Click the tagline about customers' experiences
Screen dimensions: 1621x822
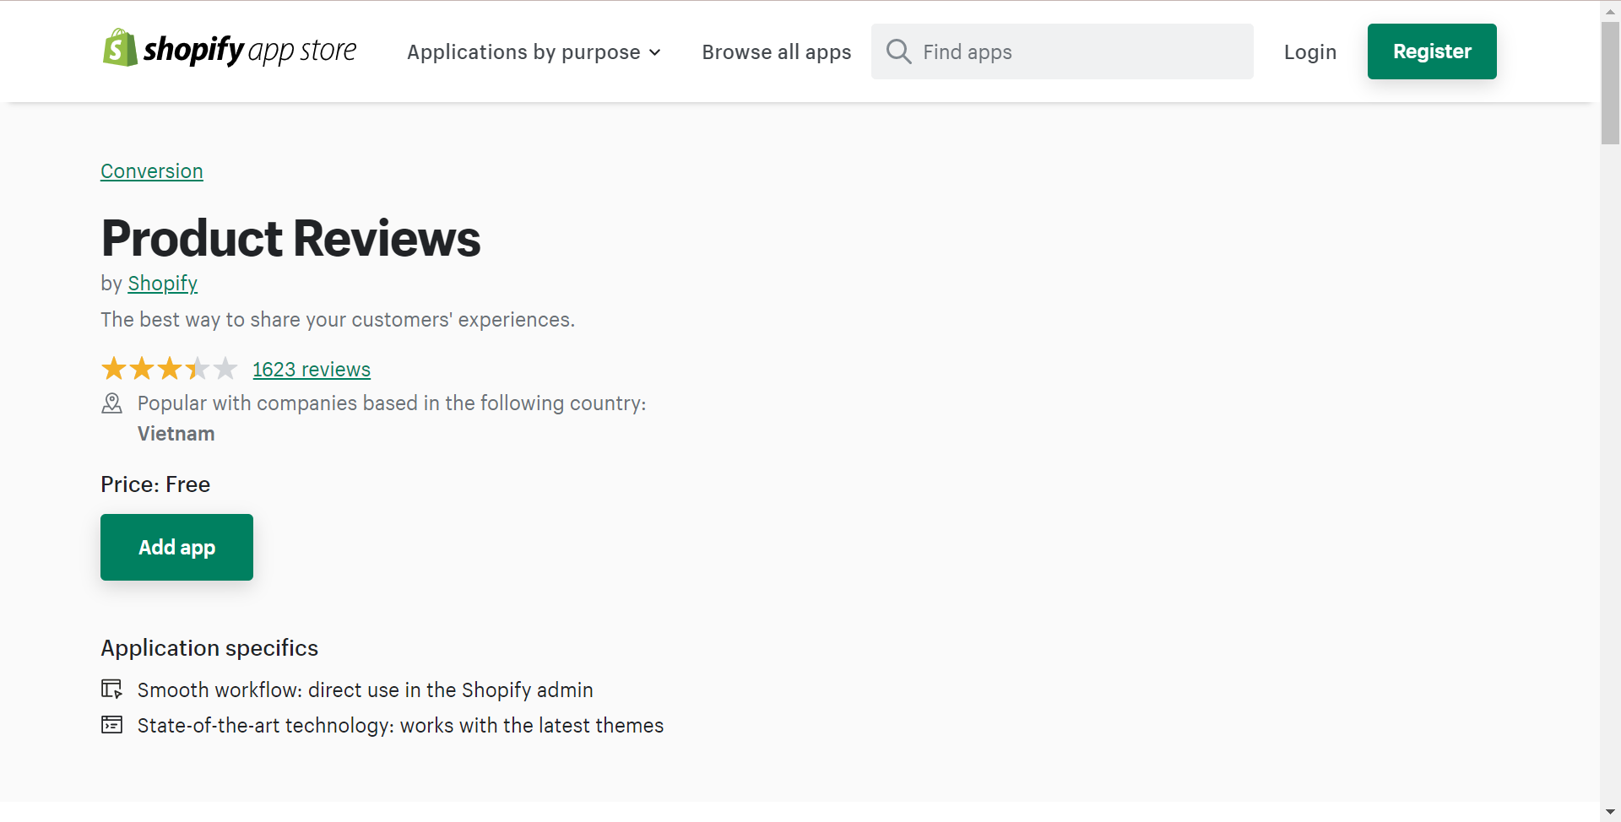pos(338,320)
